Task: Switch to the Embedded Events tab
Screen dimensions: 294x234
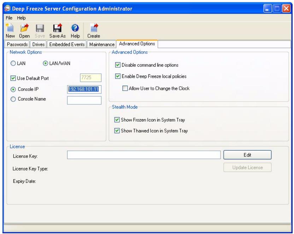Action: click(x=67, y=44)
